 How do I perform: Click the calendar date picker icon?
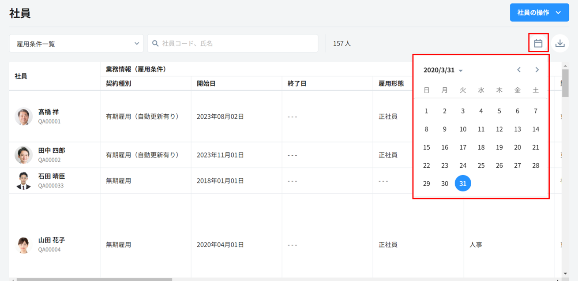point(538,43)
